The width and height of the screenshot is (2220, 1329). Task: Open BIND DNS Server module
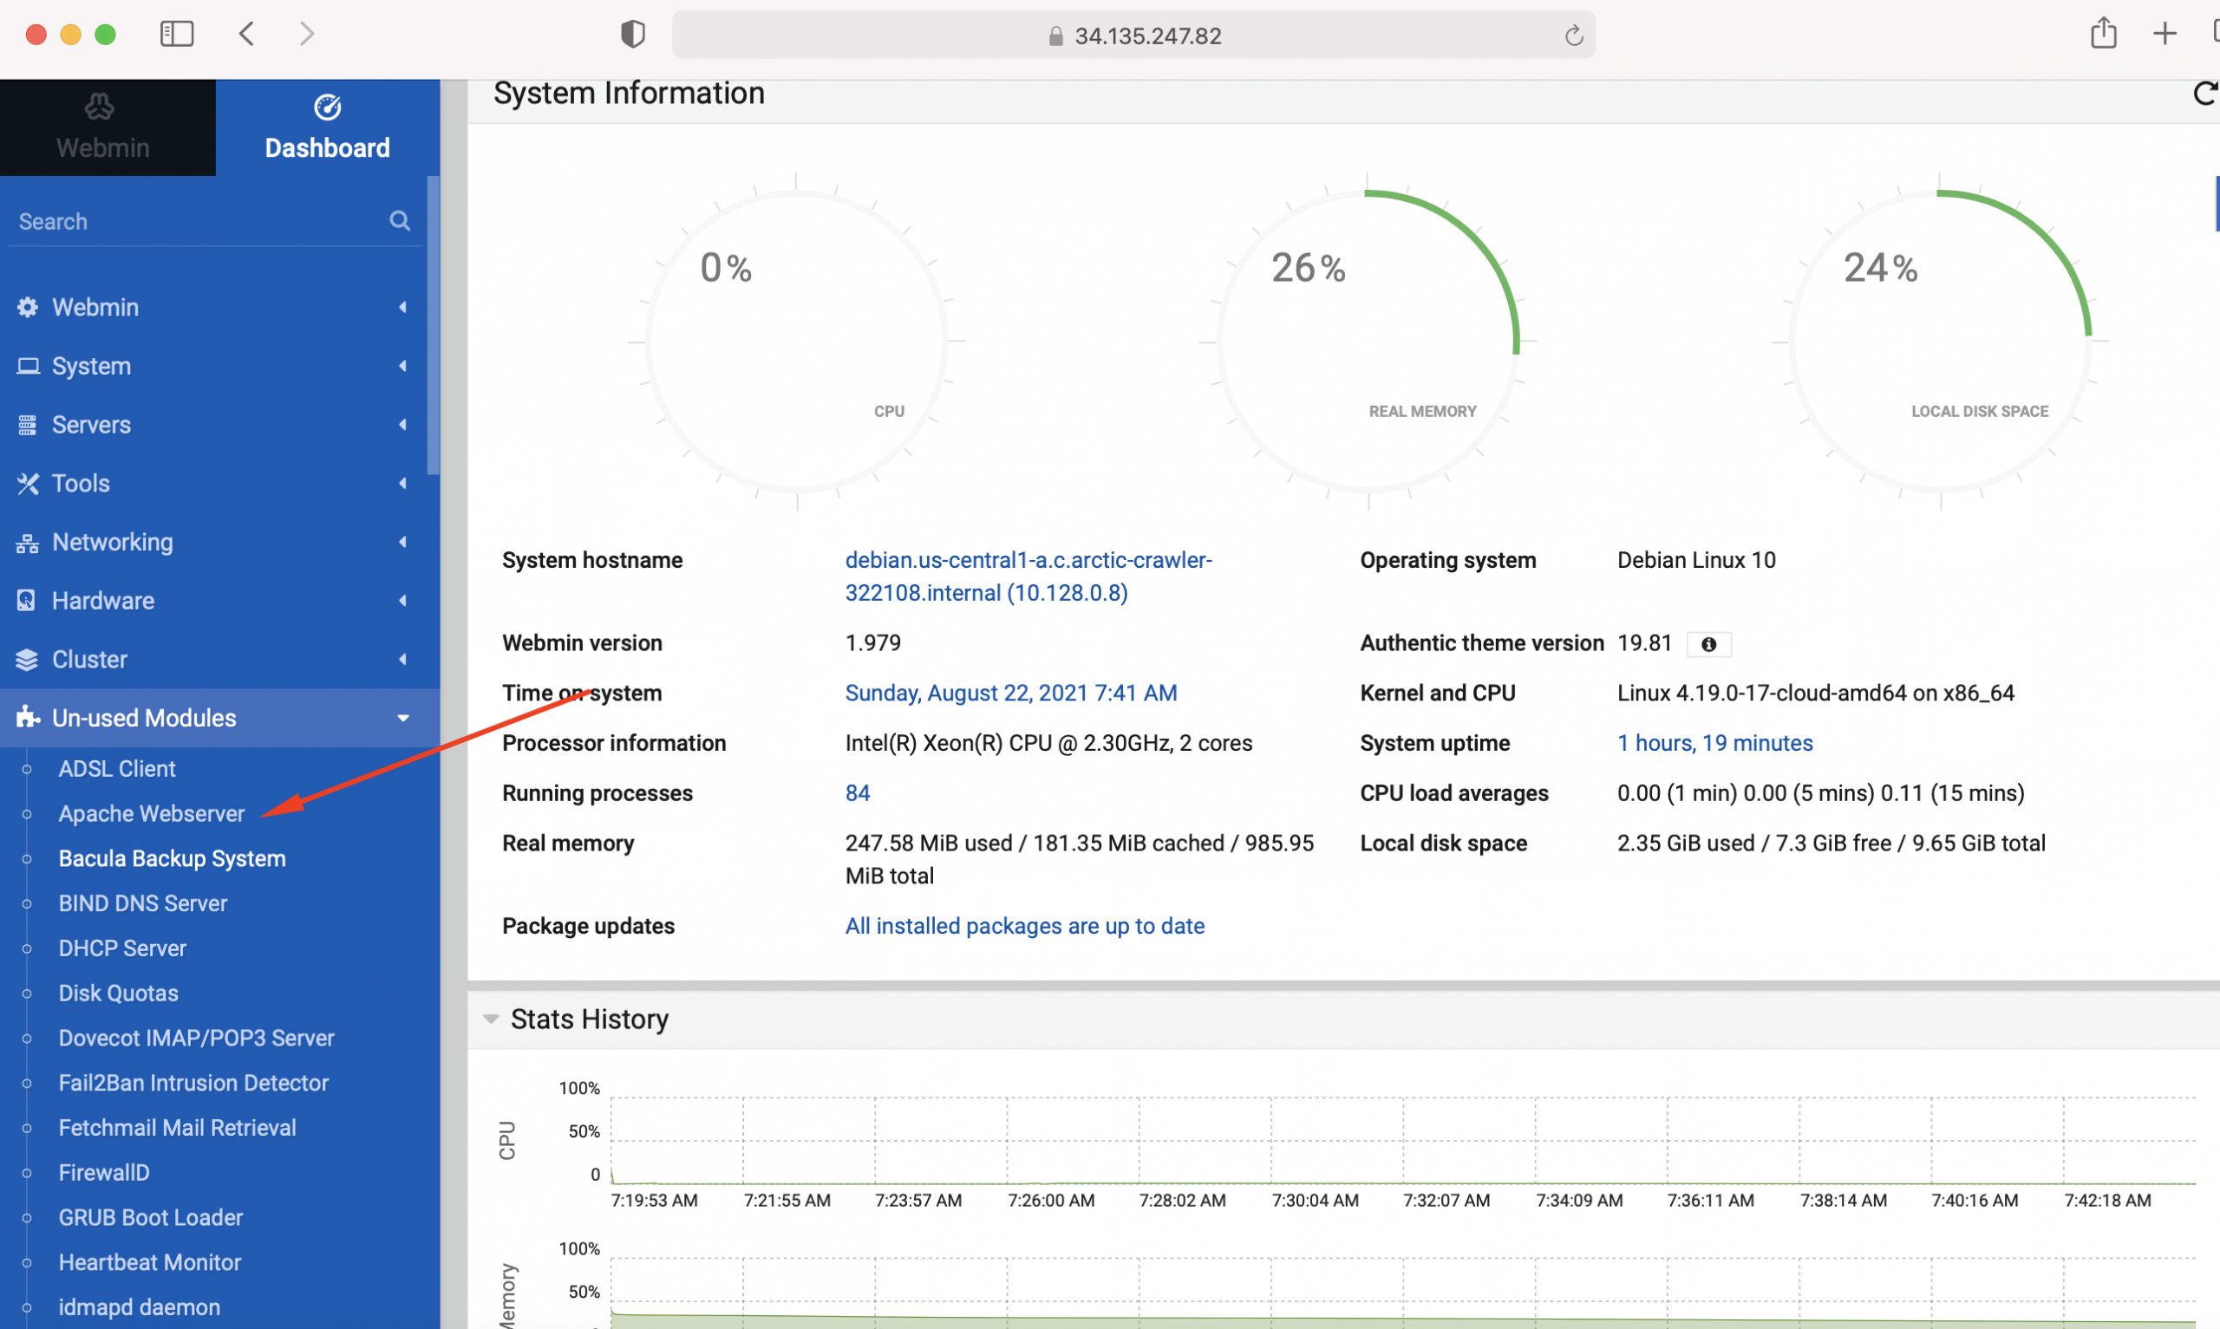point(143,903)
